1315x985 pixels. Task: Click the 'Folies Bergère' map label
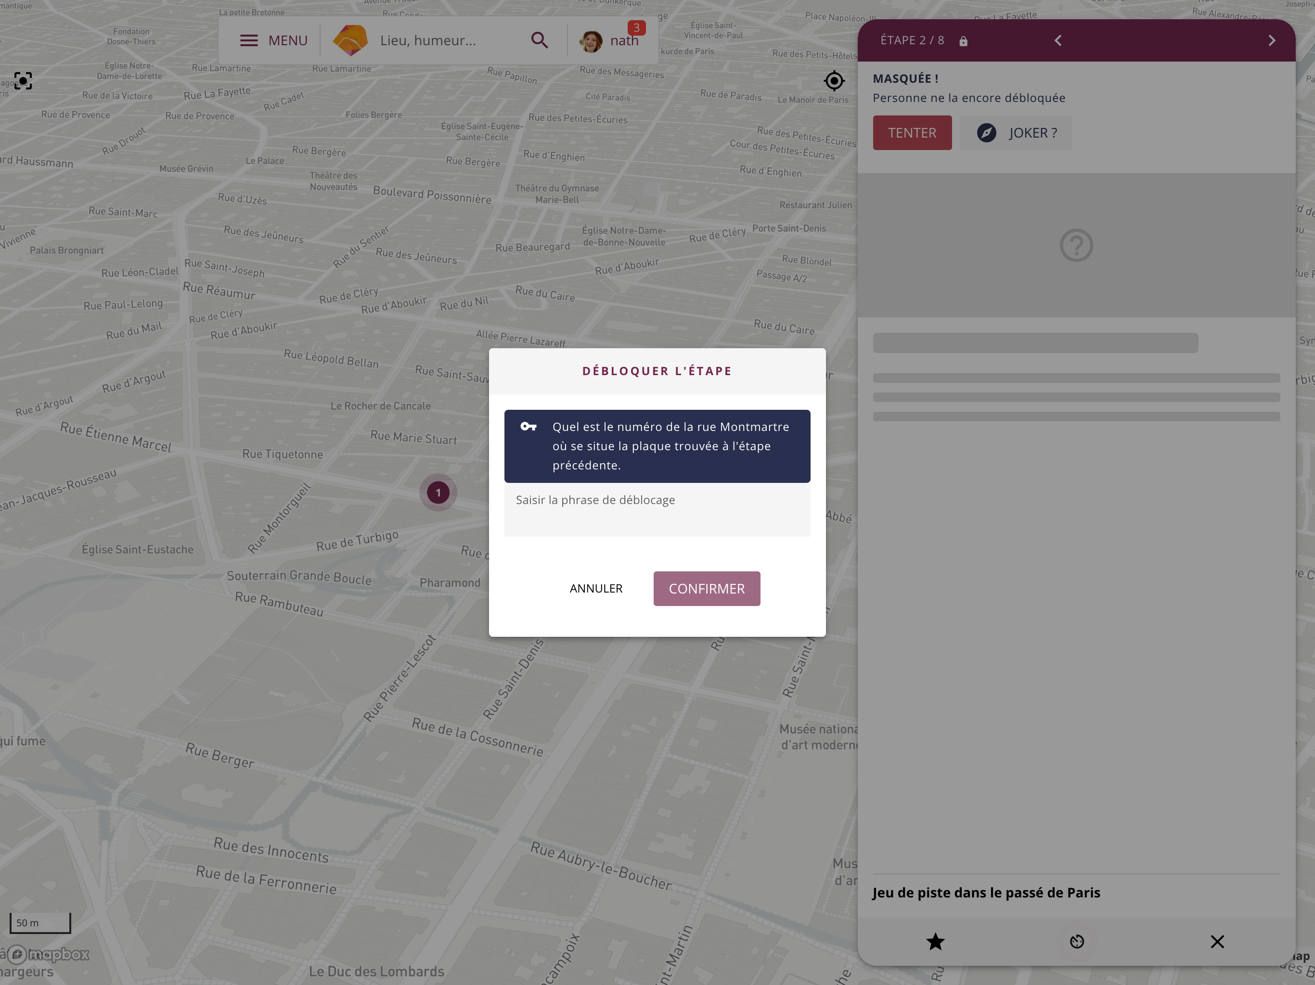point(374,114)
